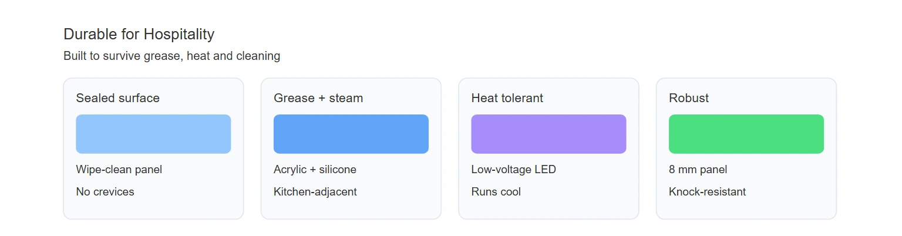Click the Low-voltage LED text
Image resolution: width=902 pixels, height=236 pixels.
(x=514, y=170)
